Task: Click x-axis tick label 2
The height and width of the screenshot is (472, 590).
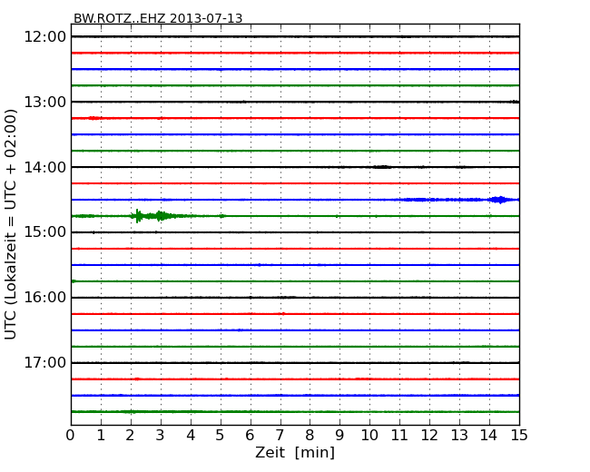Action: point(131,436)
